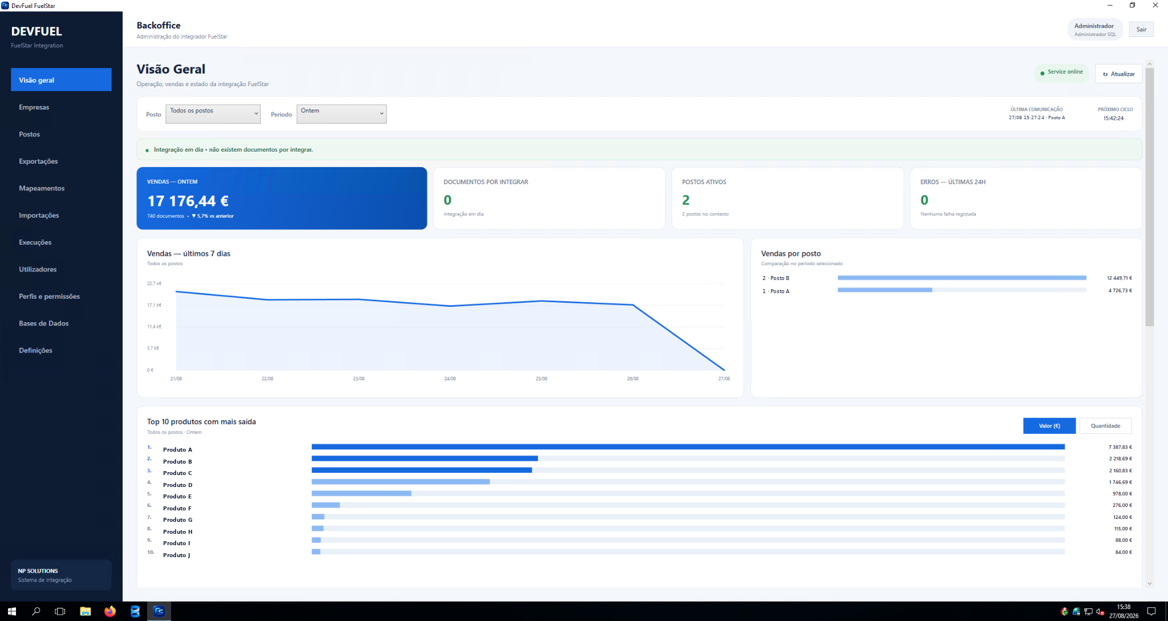Click Produto A value bar
The height and width of the screenshot is (621, 1168).
click(x=688, y=447)
